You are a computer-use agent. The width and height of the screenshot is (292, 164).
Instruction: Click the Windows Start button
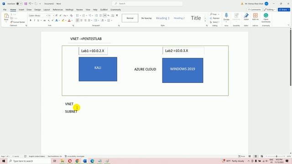pyautogui.click(x=4, y=161)
